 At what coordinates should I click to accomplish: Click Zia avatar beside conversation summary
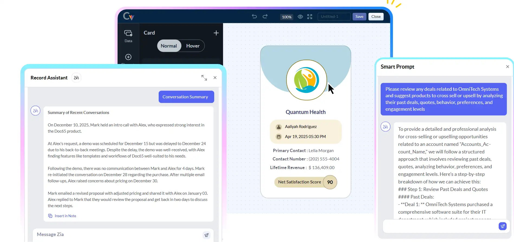point(35,111)
